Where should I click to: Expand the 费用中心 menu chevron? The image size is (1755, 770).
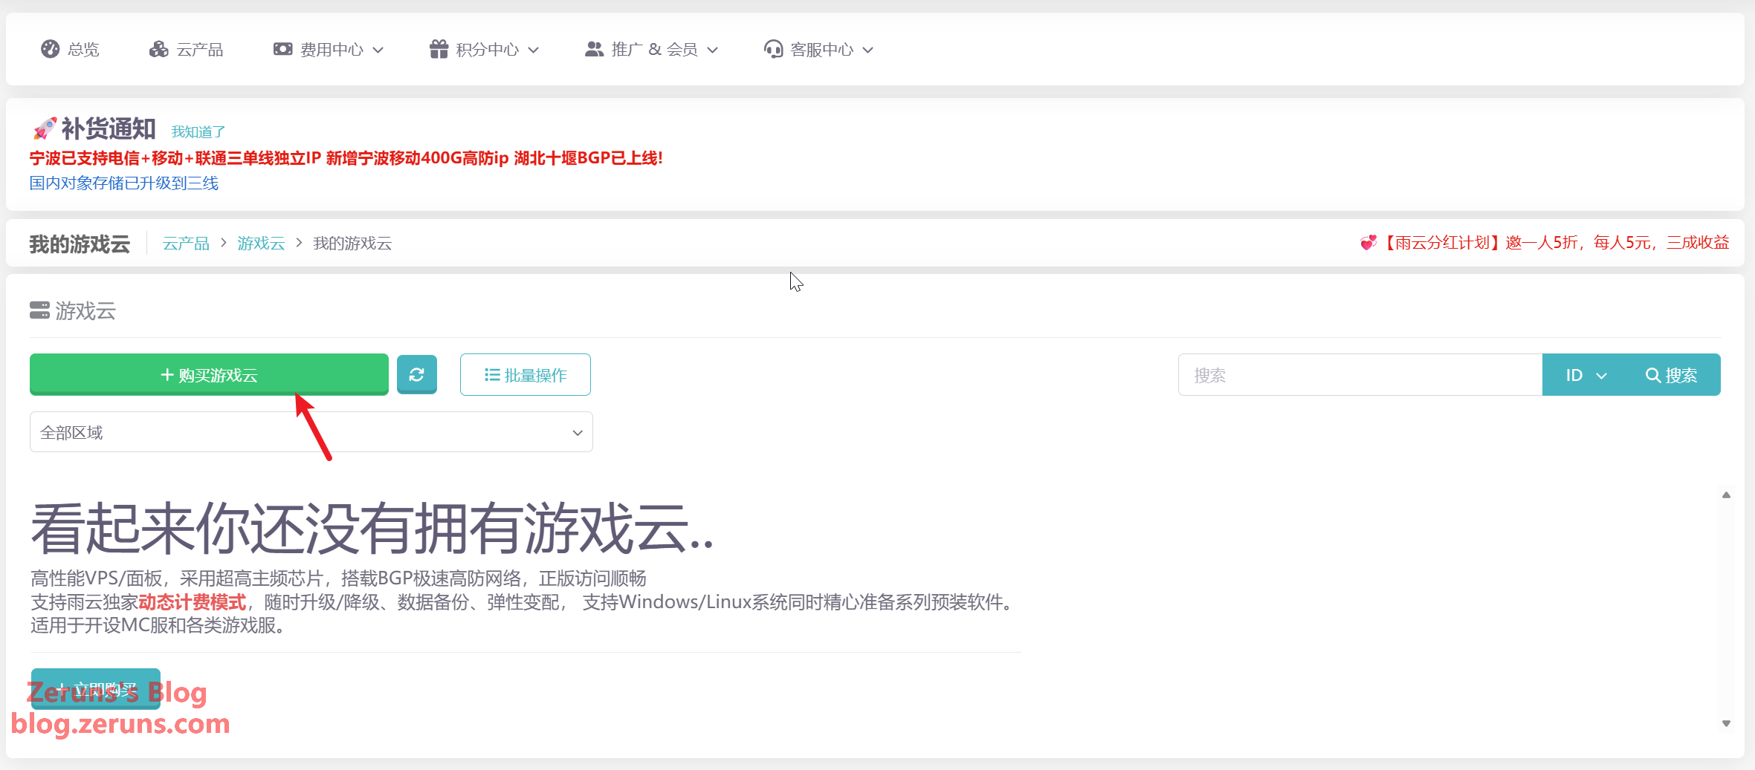378,50
